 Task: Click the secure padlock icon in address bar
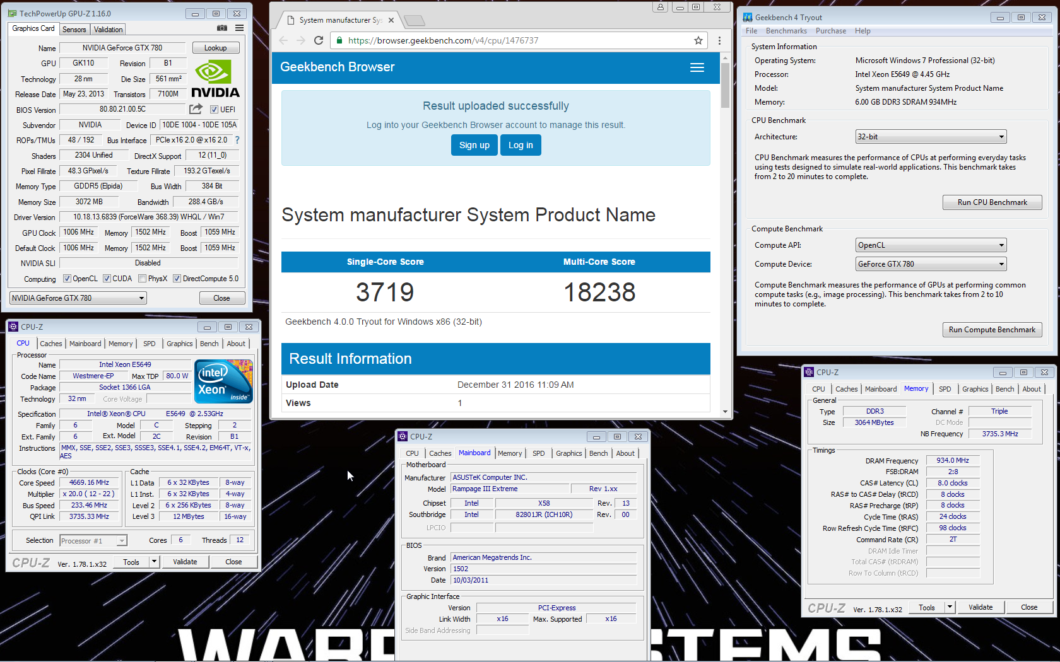point(339,40)
